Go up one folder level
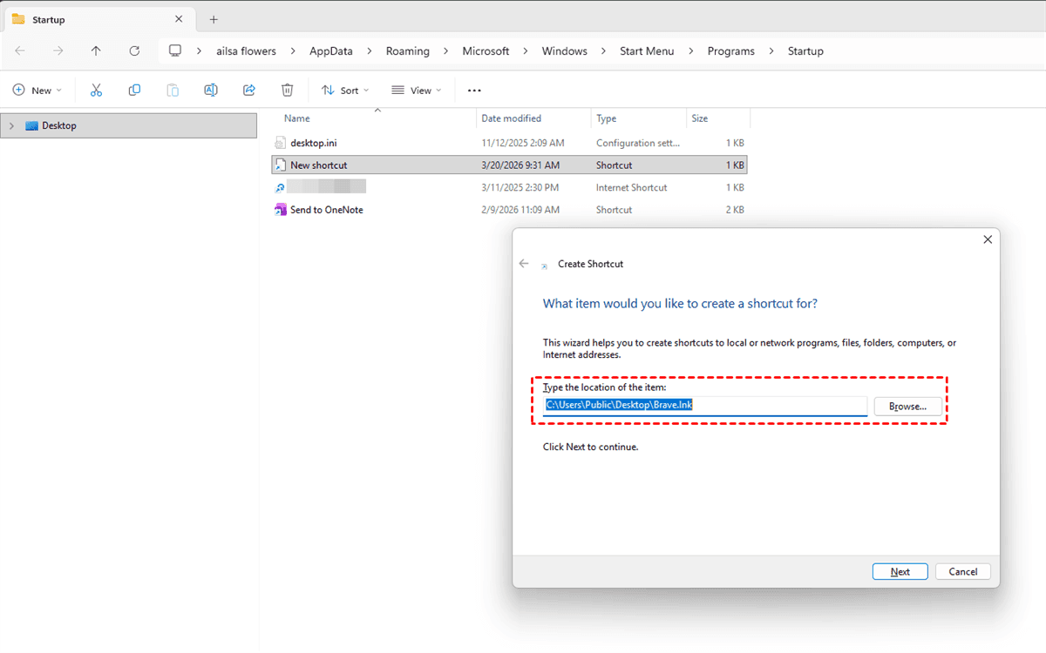 (x=96, y=51)
